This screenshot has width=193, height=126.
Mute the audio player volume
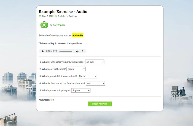tap(77, 51)
